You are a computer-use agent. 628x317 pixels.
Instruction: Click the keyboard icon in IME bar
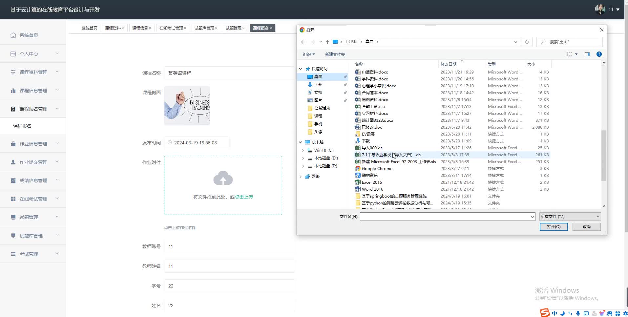click(x=586, y=313)
